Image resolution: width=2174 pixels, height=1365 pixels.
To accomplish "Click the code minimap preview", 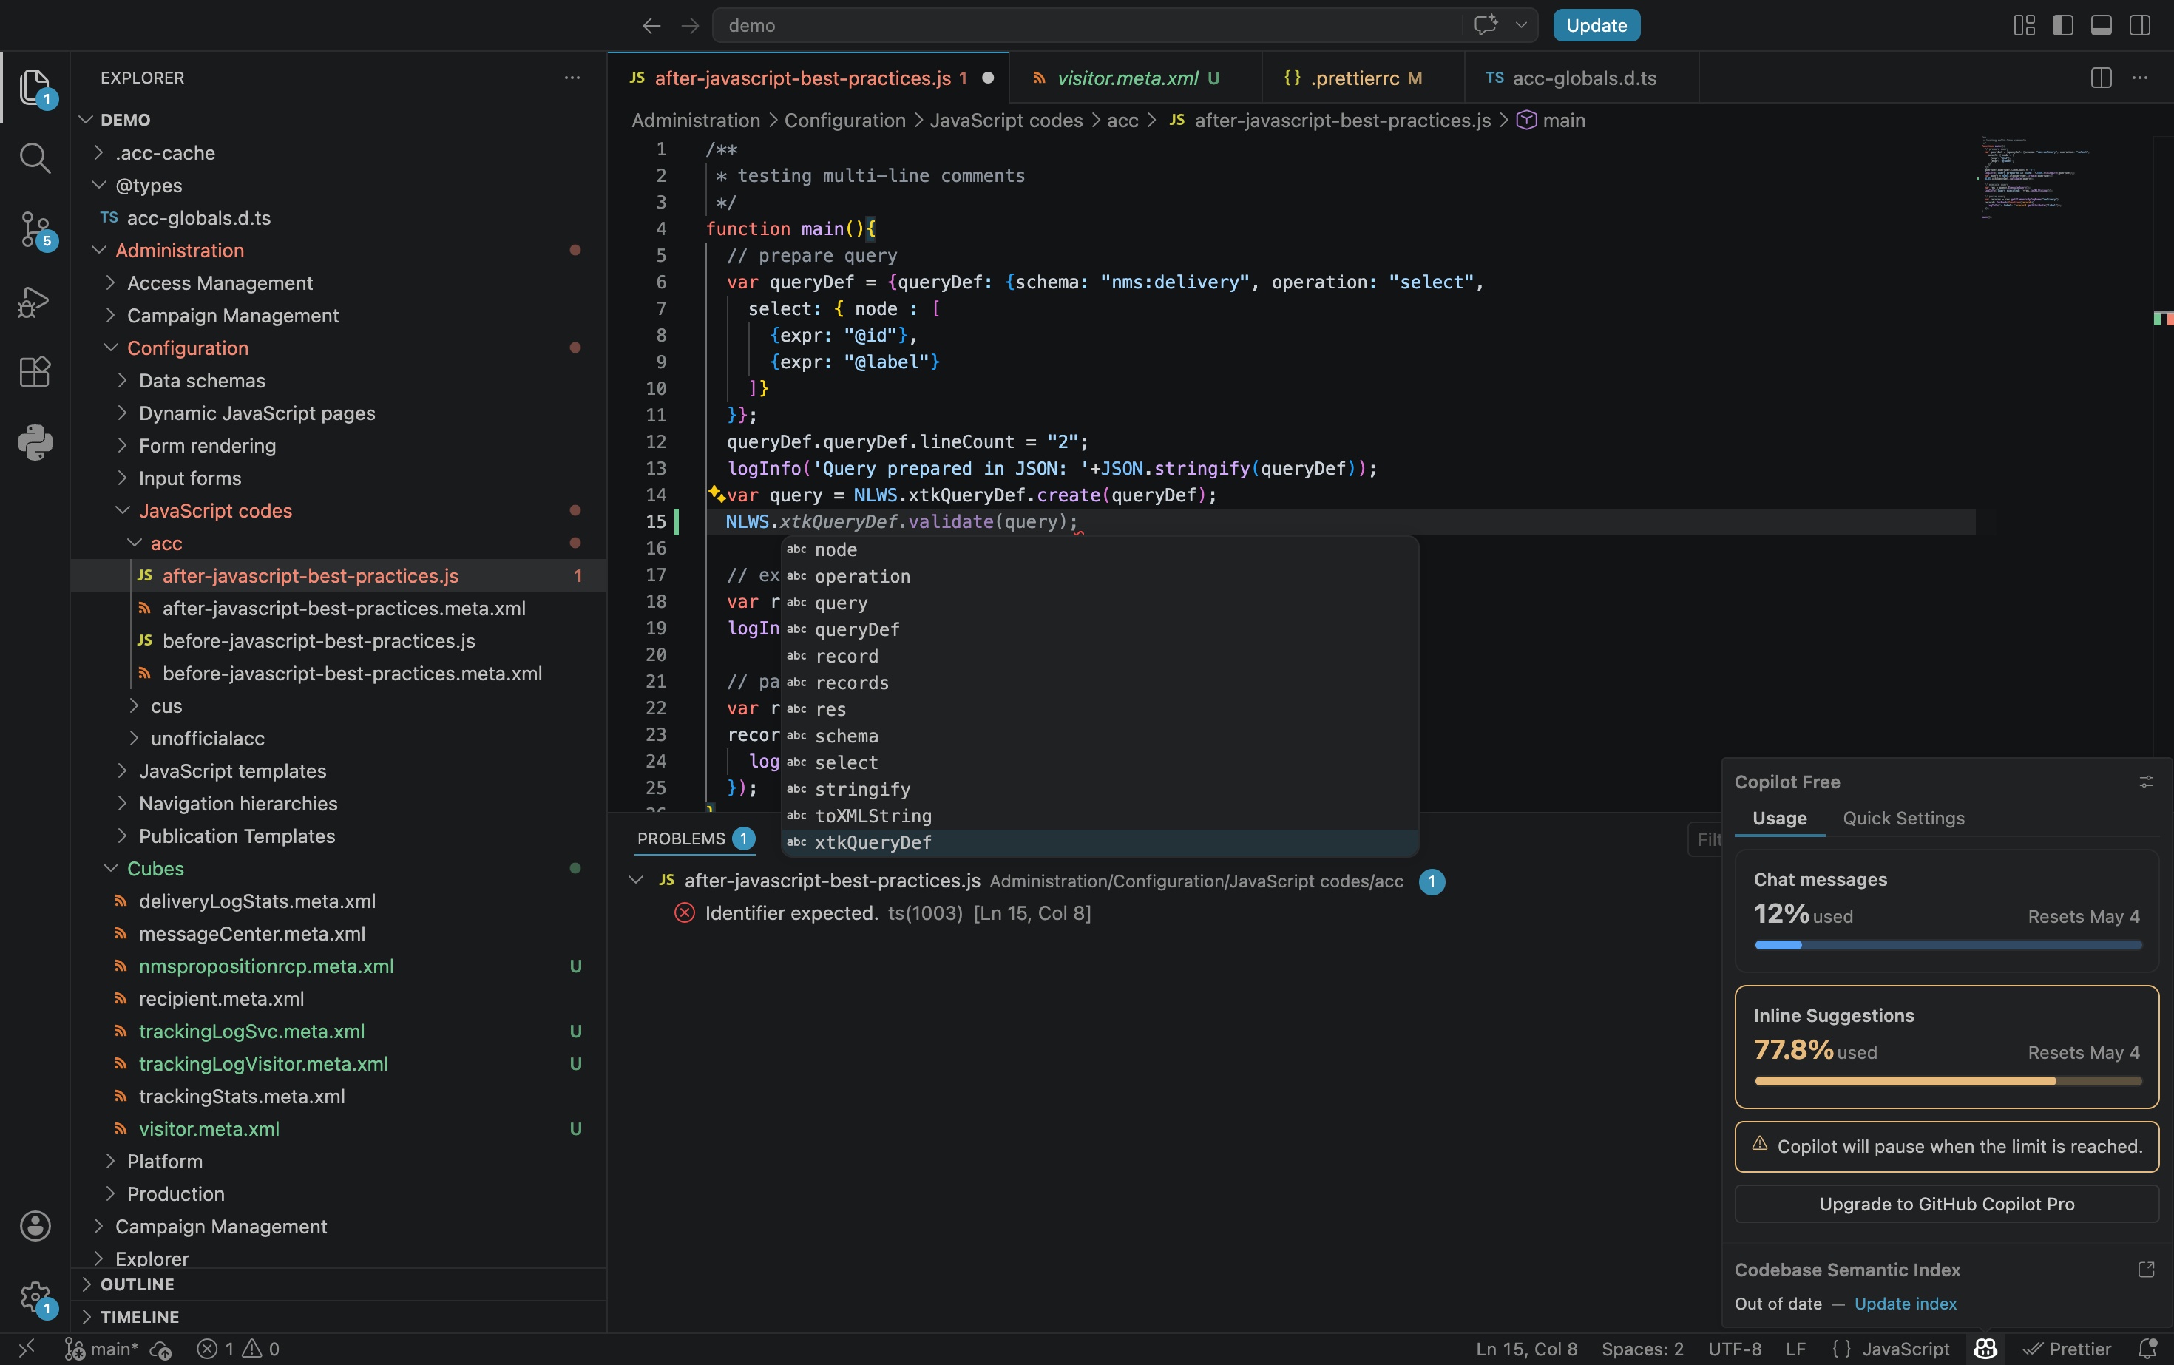I will click(2036, 178).
